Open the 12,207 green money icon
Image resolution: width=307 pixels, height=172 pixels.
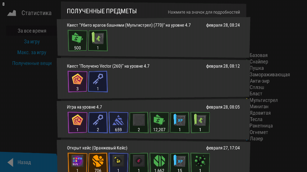point(159,123)
